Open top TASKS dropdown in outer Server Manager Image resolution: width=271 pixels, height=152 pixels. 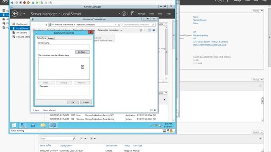pyautogui.click(x=257, y=11)
